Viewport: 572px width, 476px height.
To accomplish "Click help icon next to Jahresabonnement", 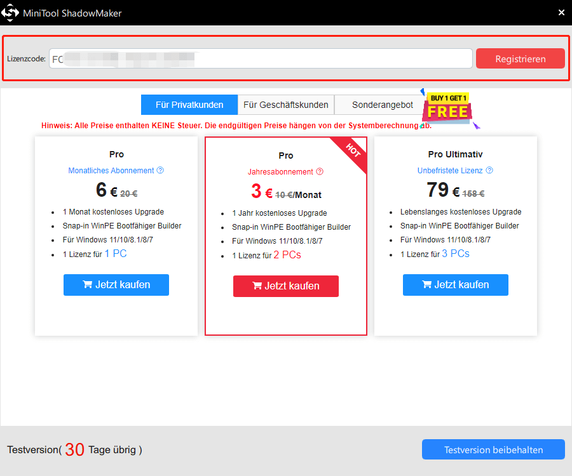I will click(320, 171).
